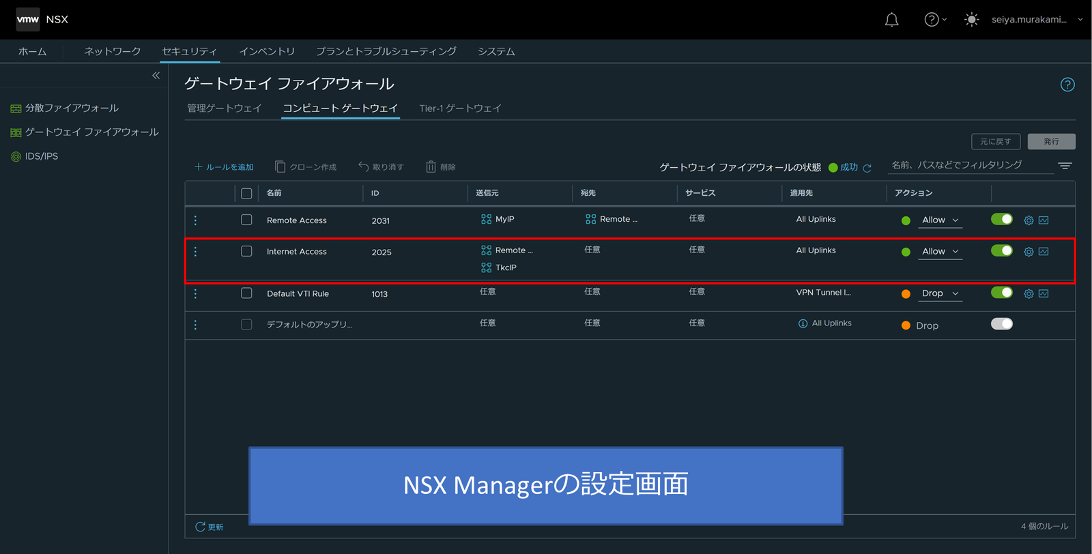1092x554 pixels.
Task: Go to the ネットワーク menu tab
Action: pos(113,52)
